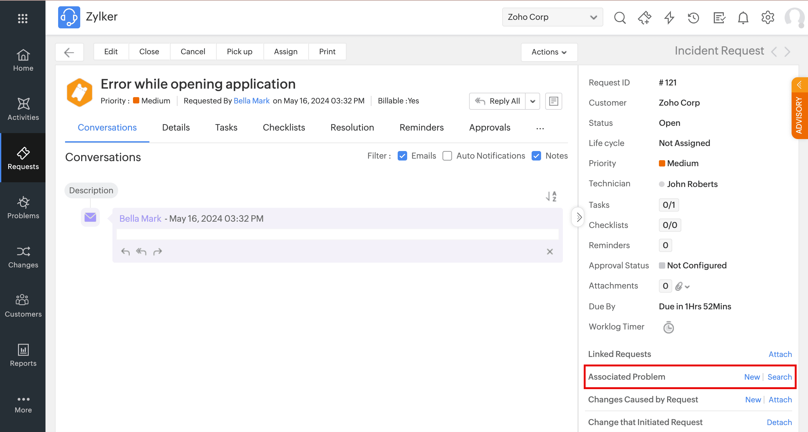Open the app launcher grid icon
This screenshot has height=432, width=808.
(x=23, y=18)
